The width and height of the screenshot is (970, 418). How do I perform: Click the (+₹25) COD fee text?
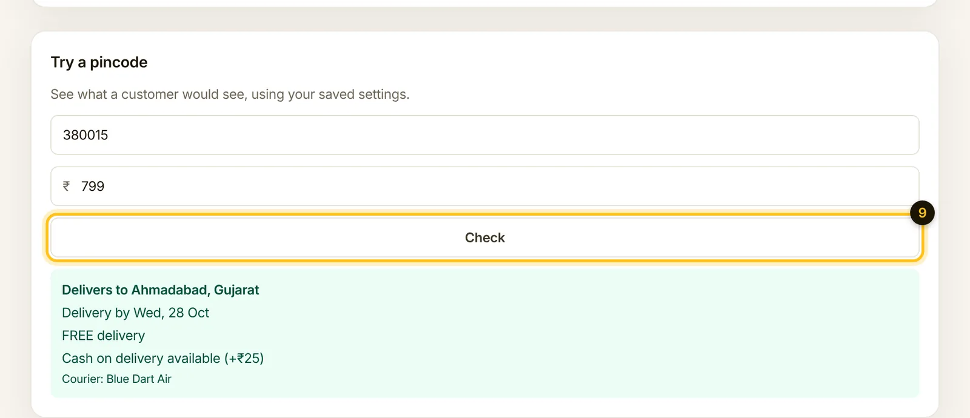(x=244, y=359)
